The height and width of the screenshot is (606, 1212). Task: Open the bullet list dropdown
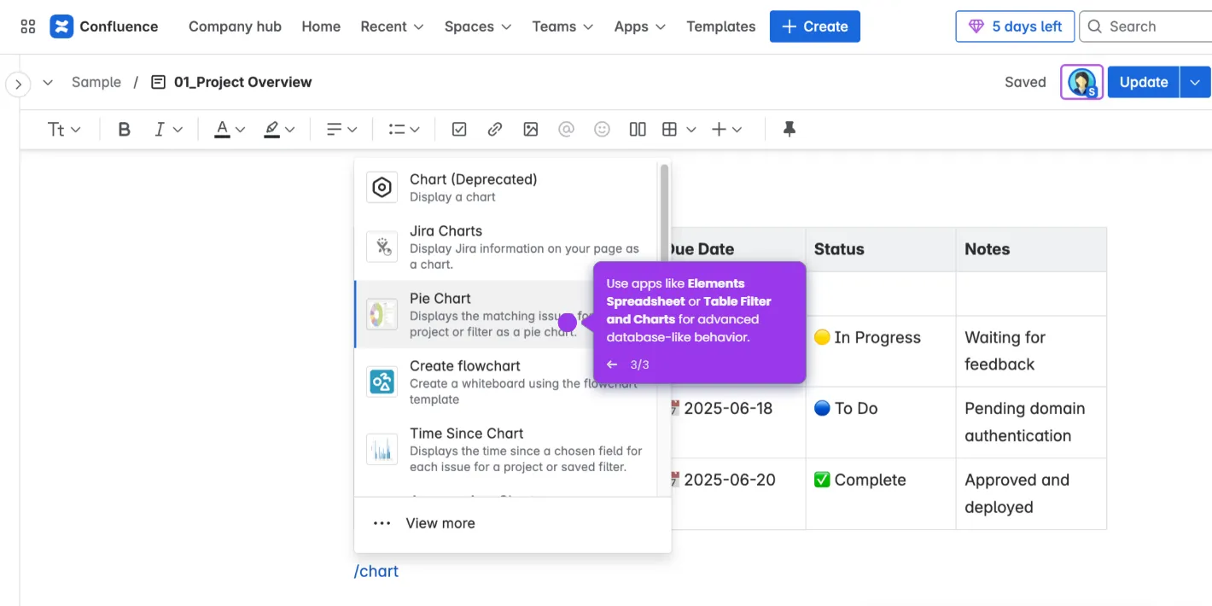pos(404,129)
